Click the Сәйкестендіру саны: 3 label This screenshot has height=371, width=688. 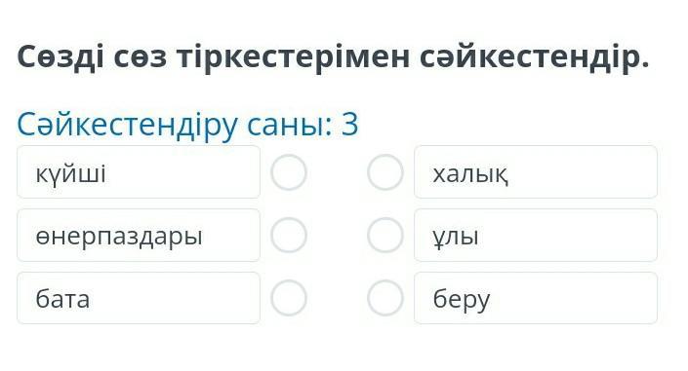(x=187, y=125)
